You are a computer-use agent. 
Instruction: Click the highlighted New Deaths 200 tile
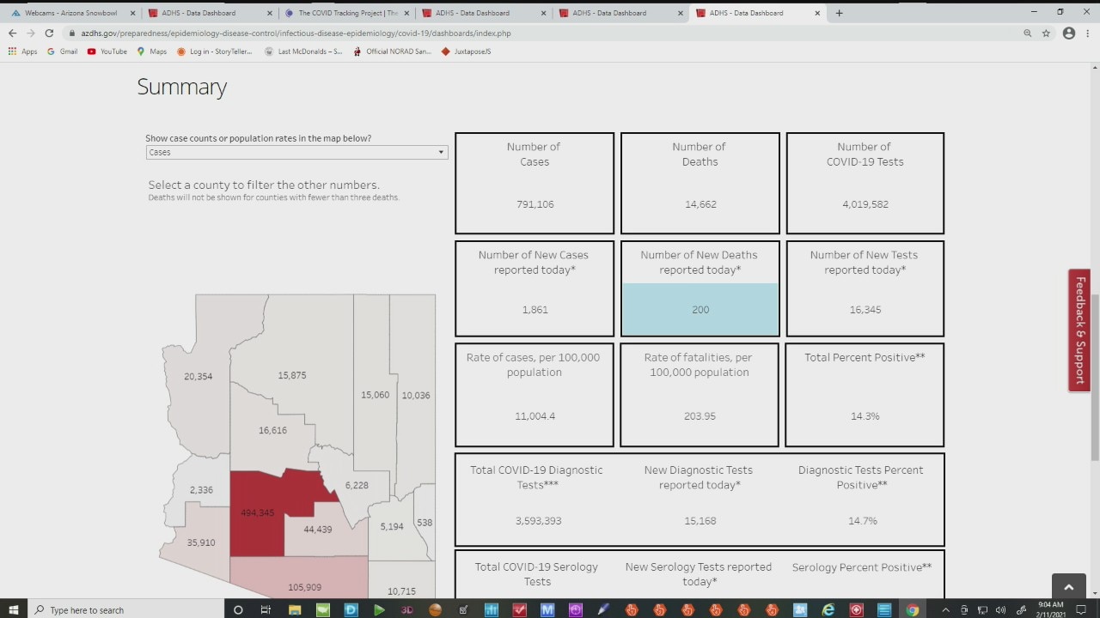click(700, 309)
